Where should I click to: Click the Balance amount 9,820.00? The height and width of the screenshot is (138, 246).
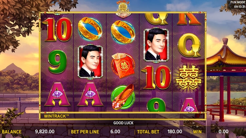pyautogui.click(x=45, y=131)
